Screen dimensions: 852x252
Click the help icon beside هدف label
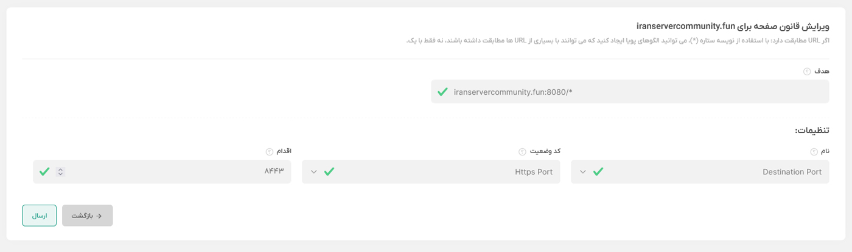[807, 72]
